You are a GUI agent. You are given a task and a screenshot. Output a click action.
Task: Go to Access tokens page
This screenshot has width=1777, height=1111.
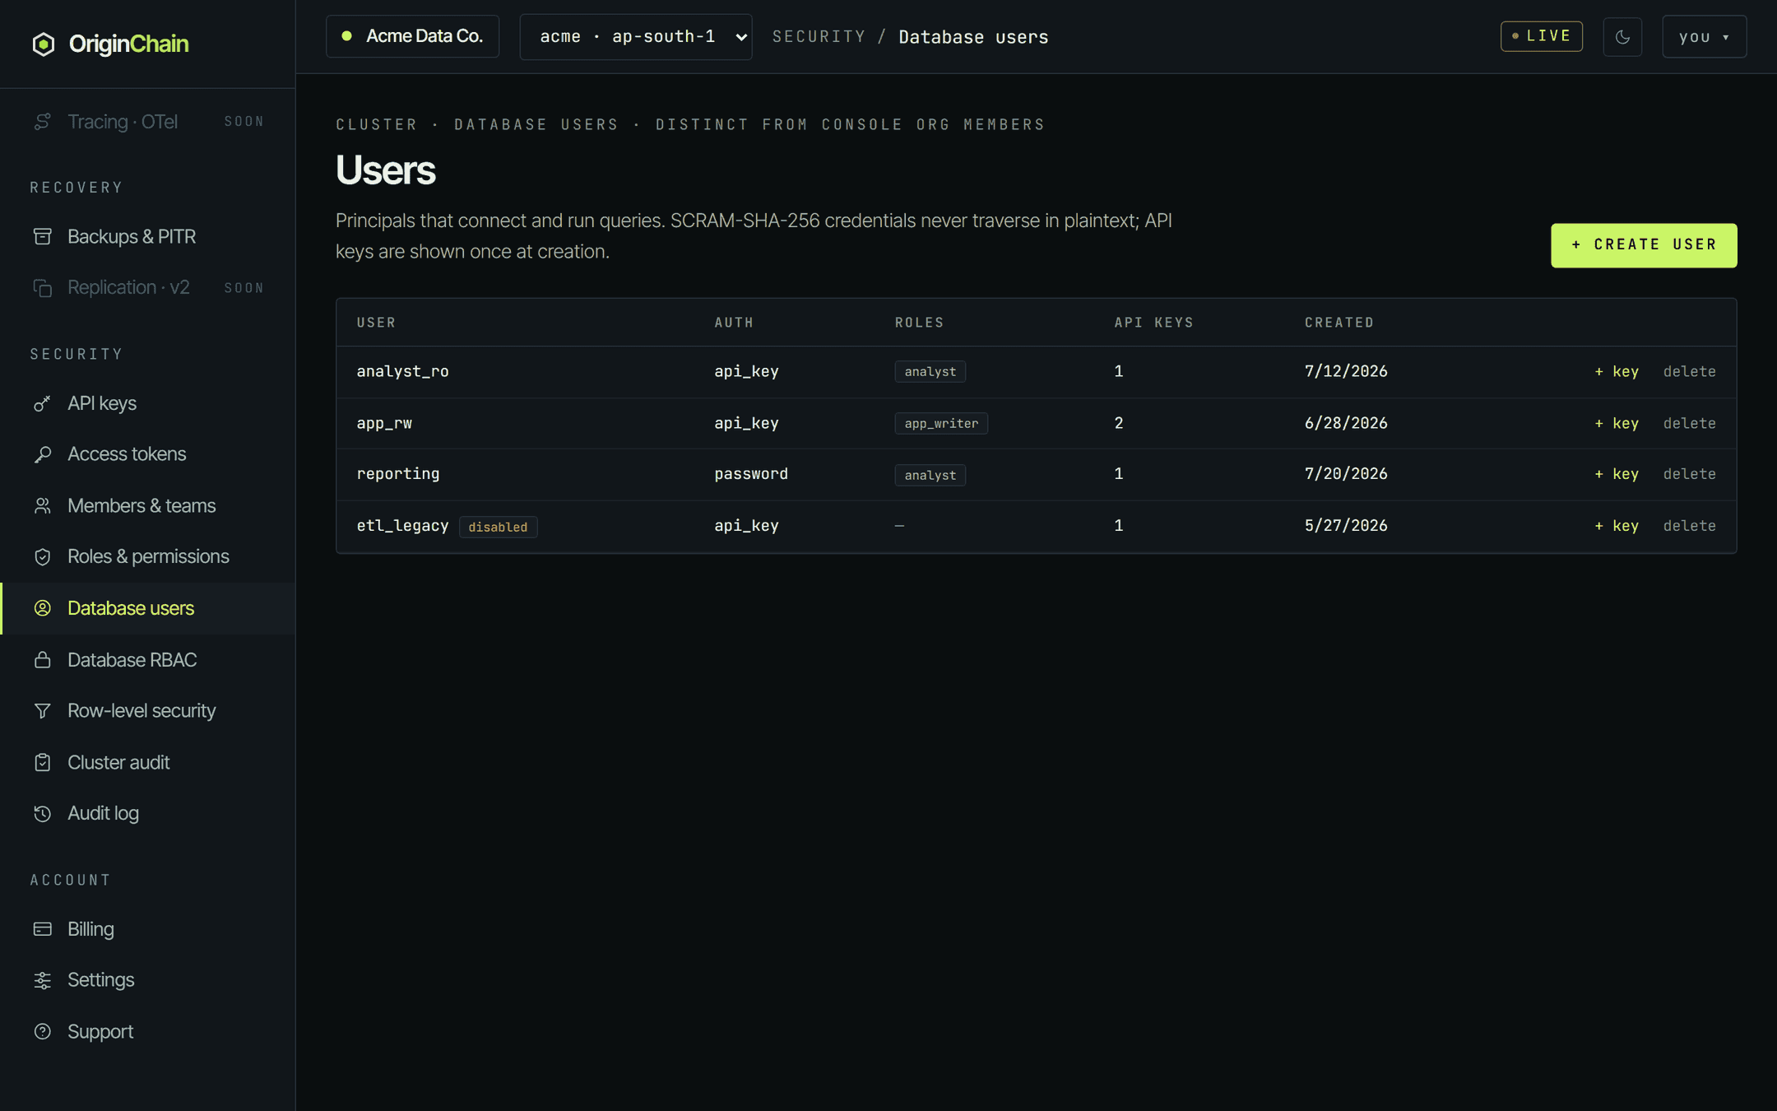tap(148, 454)
